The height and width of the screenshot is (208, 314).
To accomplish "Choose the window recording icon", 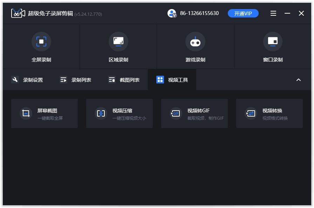I will (273, 42).
